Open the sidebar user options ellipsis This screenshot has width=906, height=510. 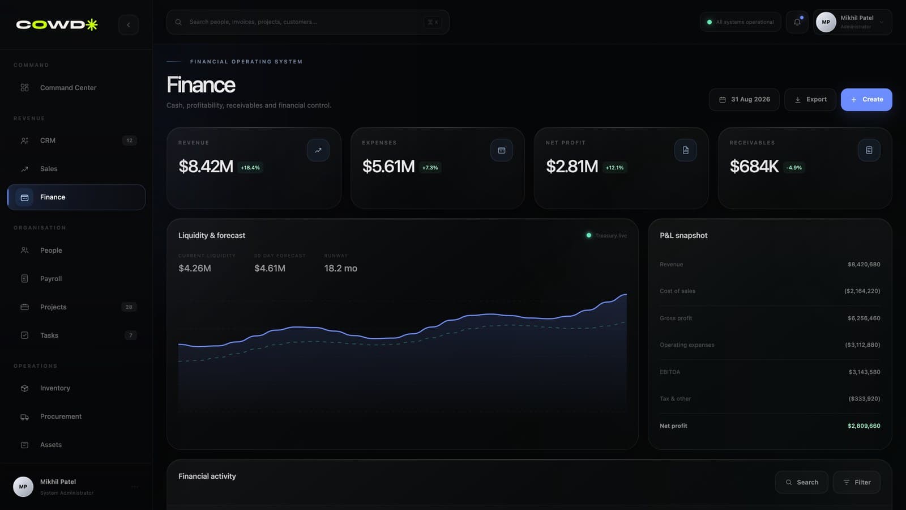(x=135, y=487)
